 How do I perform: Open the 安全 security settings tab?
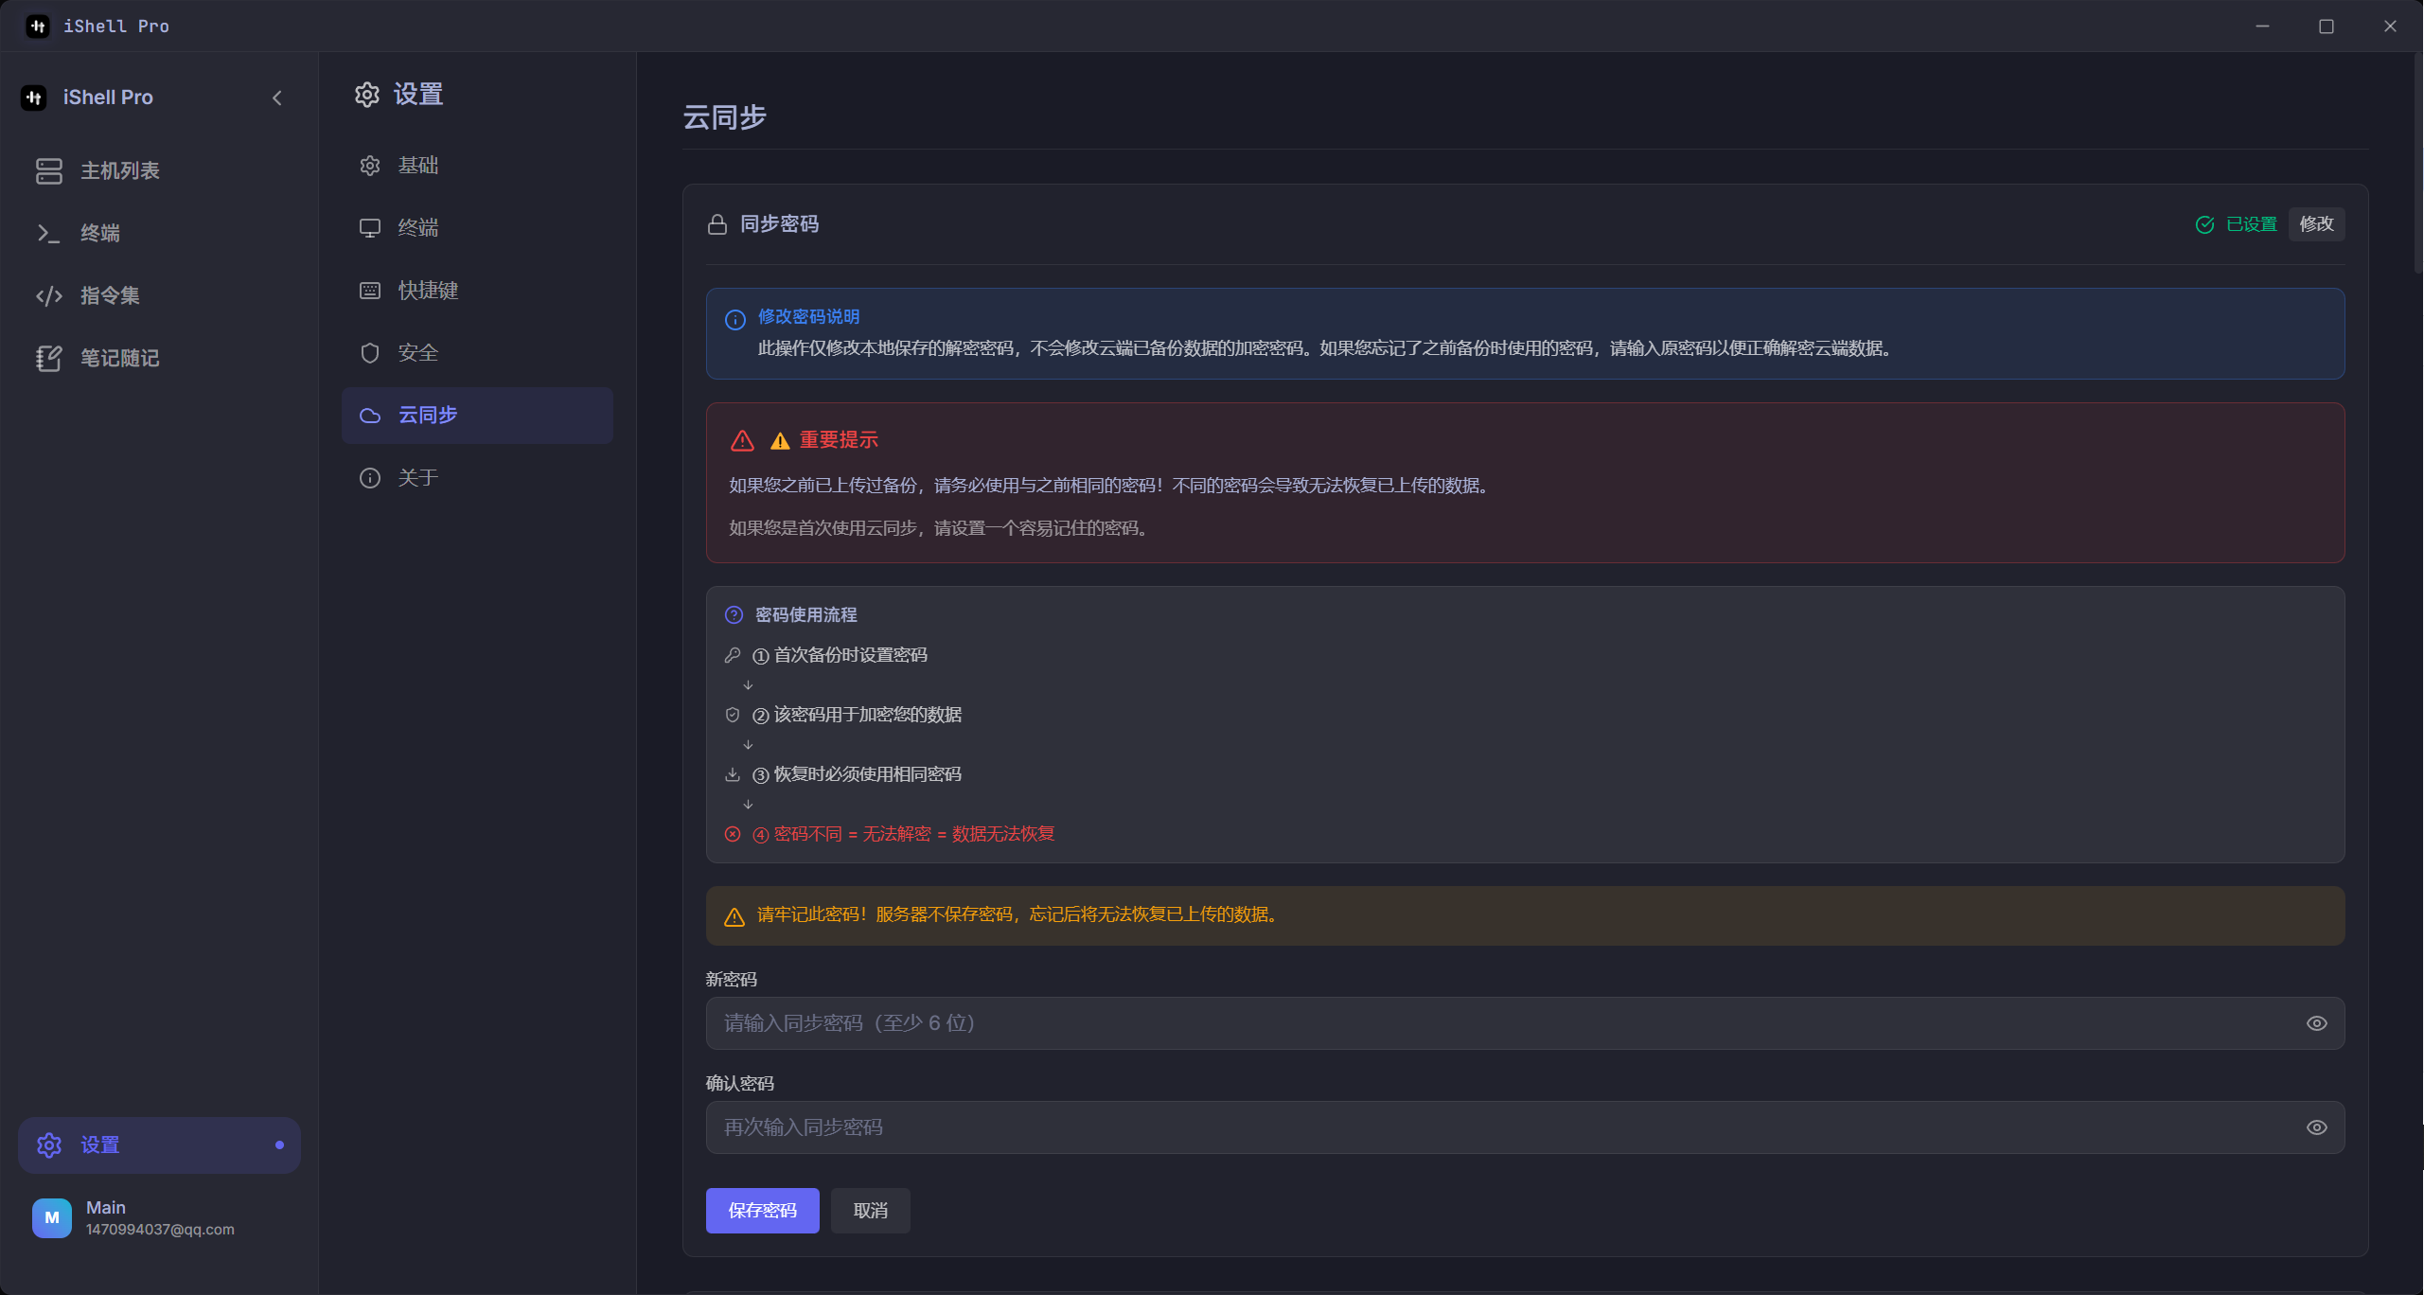coord(477,353)
